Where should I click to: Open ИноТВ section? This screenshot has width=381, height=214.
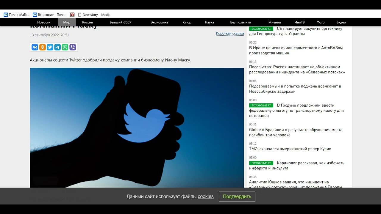299,22
